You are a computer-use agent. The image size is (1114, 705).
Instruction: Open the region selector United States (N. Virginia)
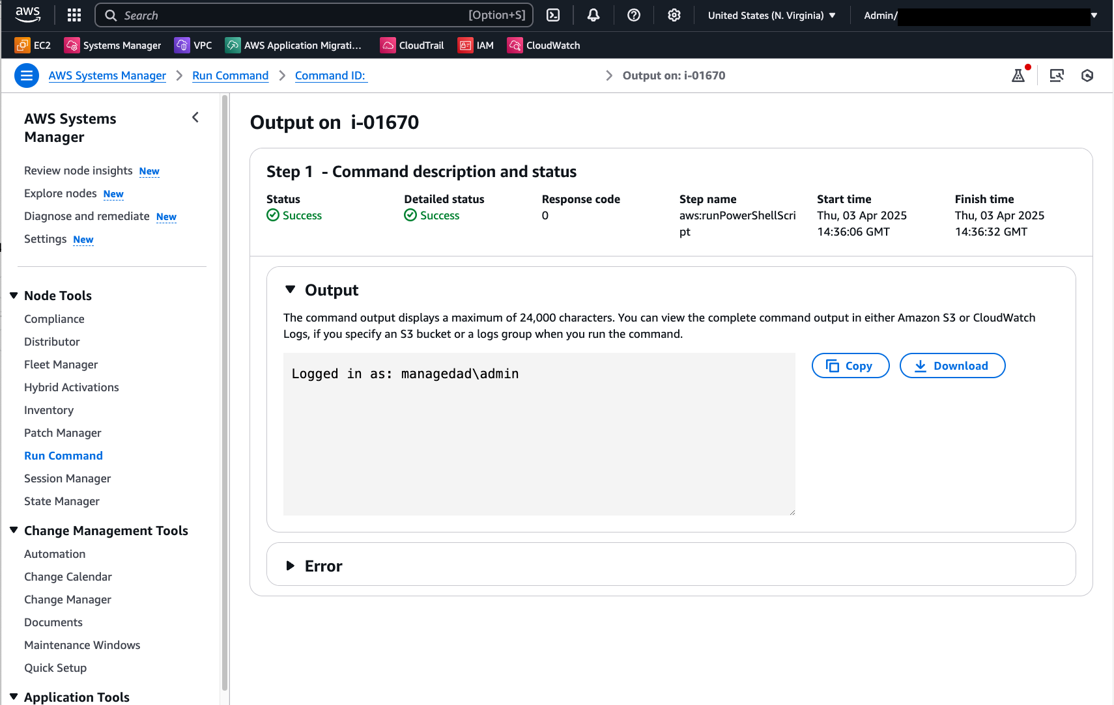772,15
